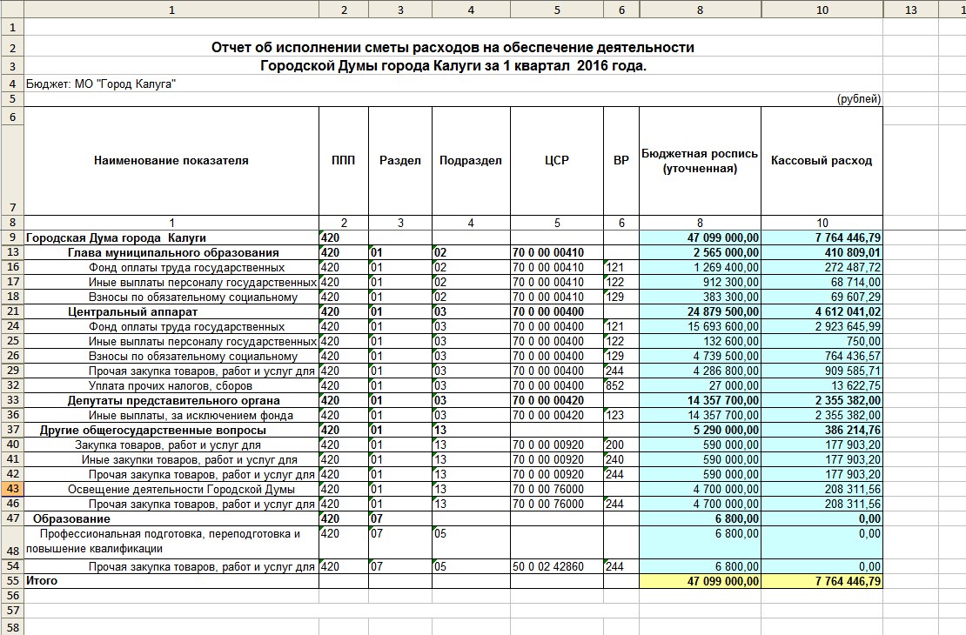Viewport: 966px width, 635px height.
Task: Select the 'Центральный аппарат' cell
Action: pos(133,311)
